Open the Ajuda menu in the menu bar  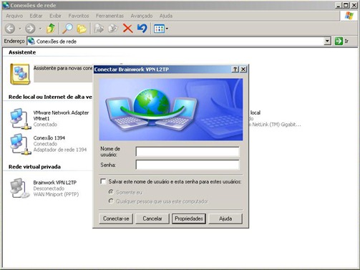(x=166, y=16)
